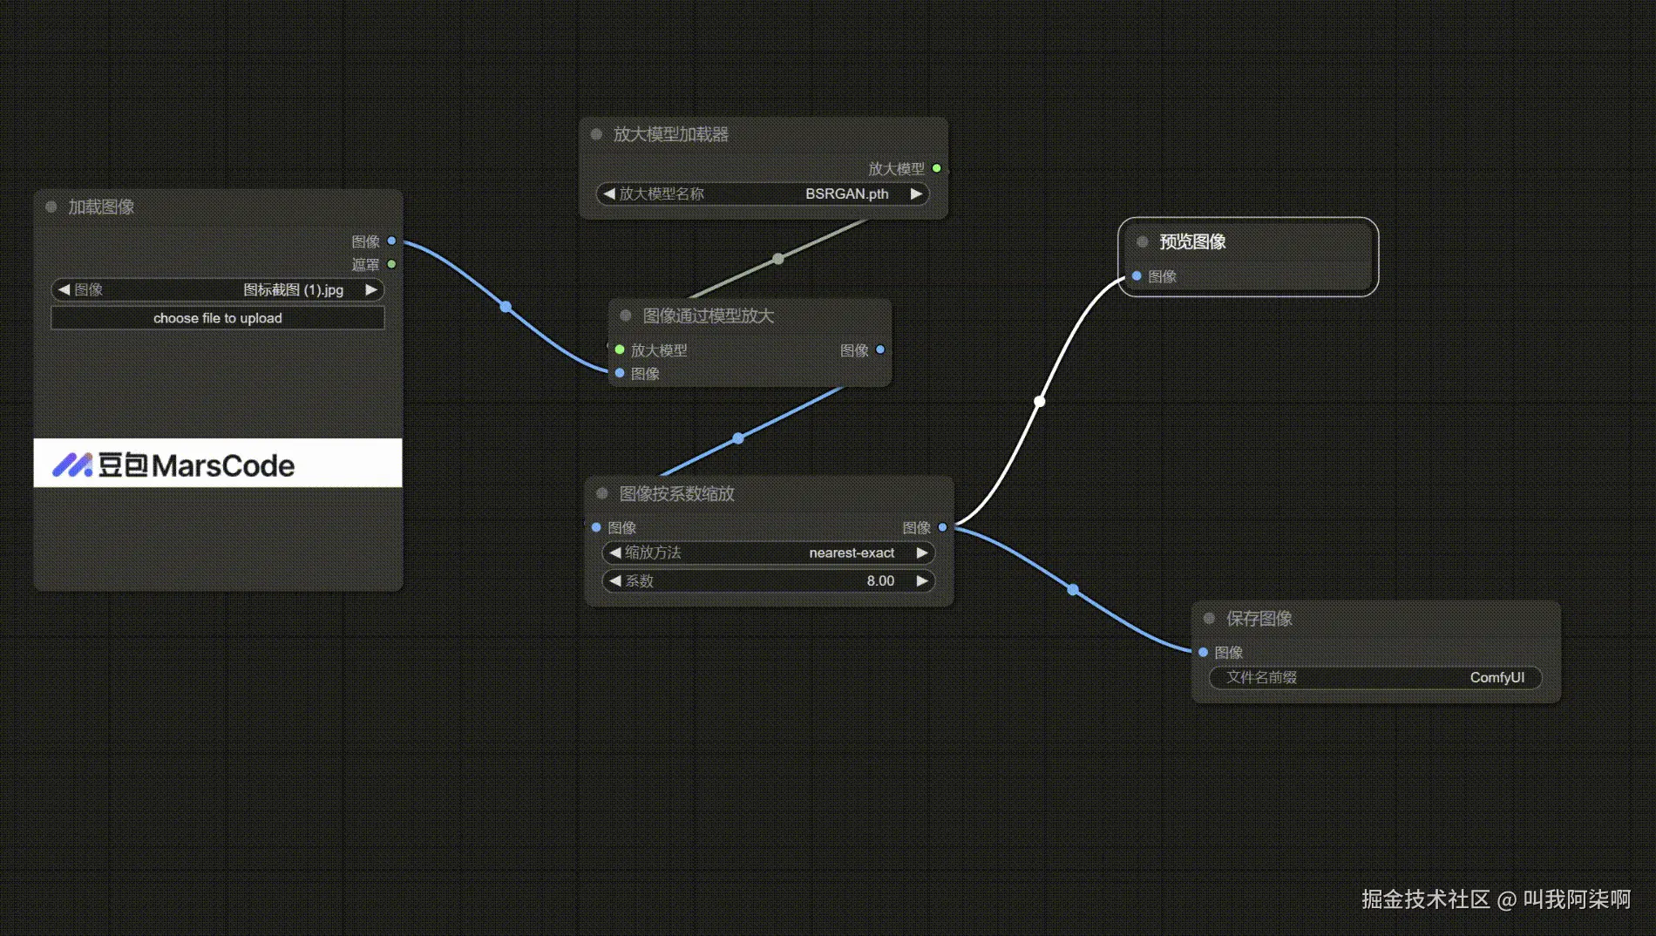Select the 预览图像 node title

pos(1192,241)
